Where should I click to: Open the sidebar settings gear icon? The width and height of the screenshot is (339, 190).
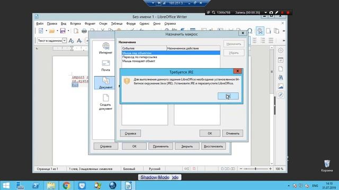pos(281,51)
